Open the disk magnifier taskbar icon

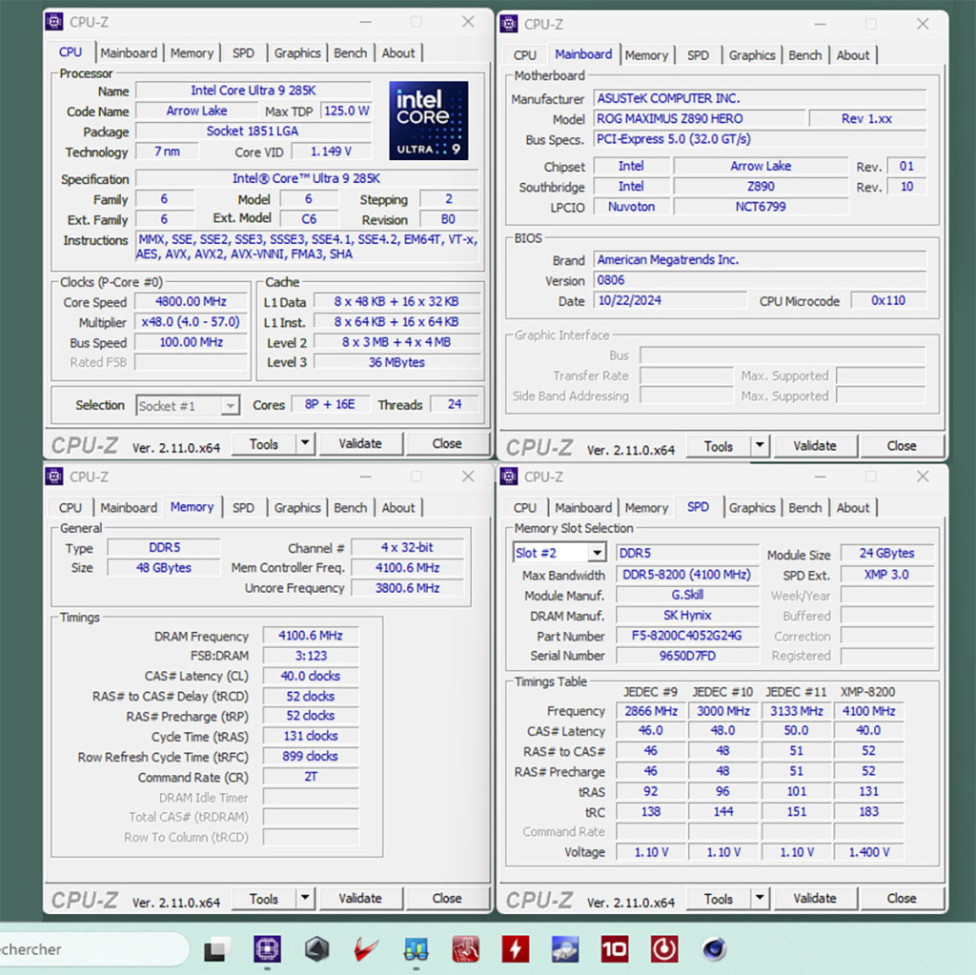[565, 949]
